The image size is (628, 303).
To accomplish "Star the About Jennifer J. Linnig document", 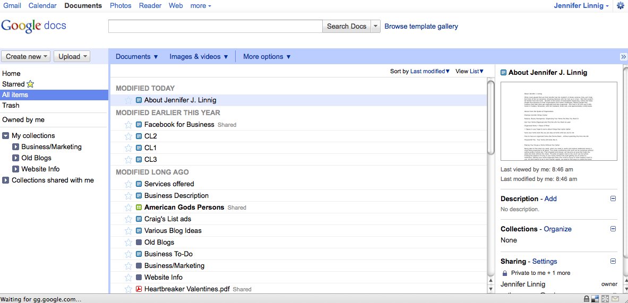I will point(128,100).
